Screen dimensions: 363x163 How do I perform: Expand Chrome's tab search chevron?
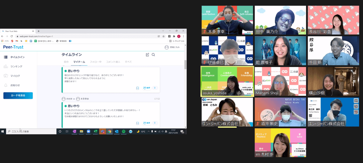(163, 31)
